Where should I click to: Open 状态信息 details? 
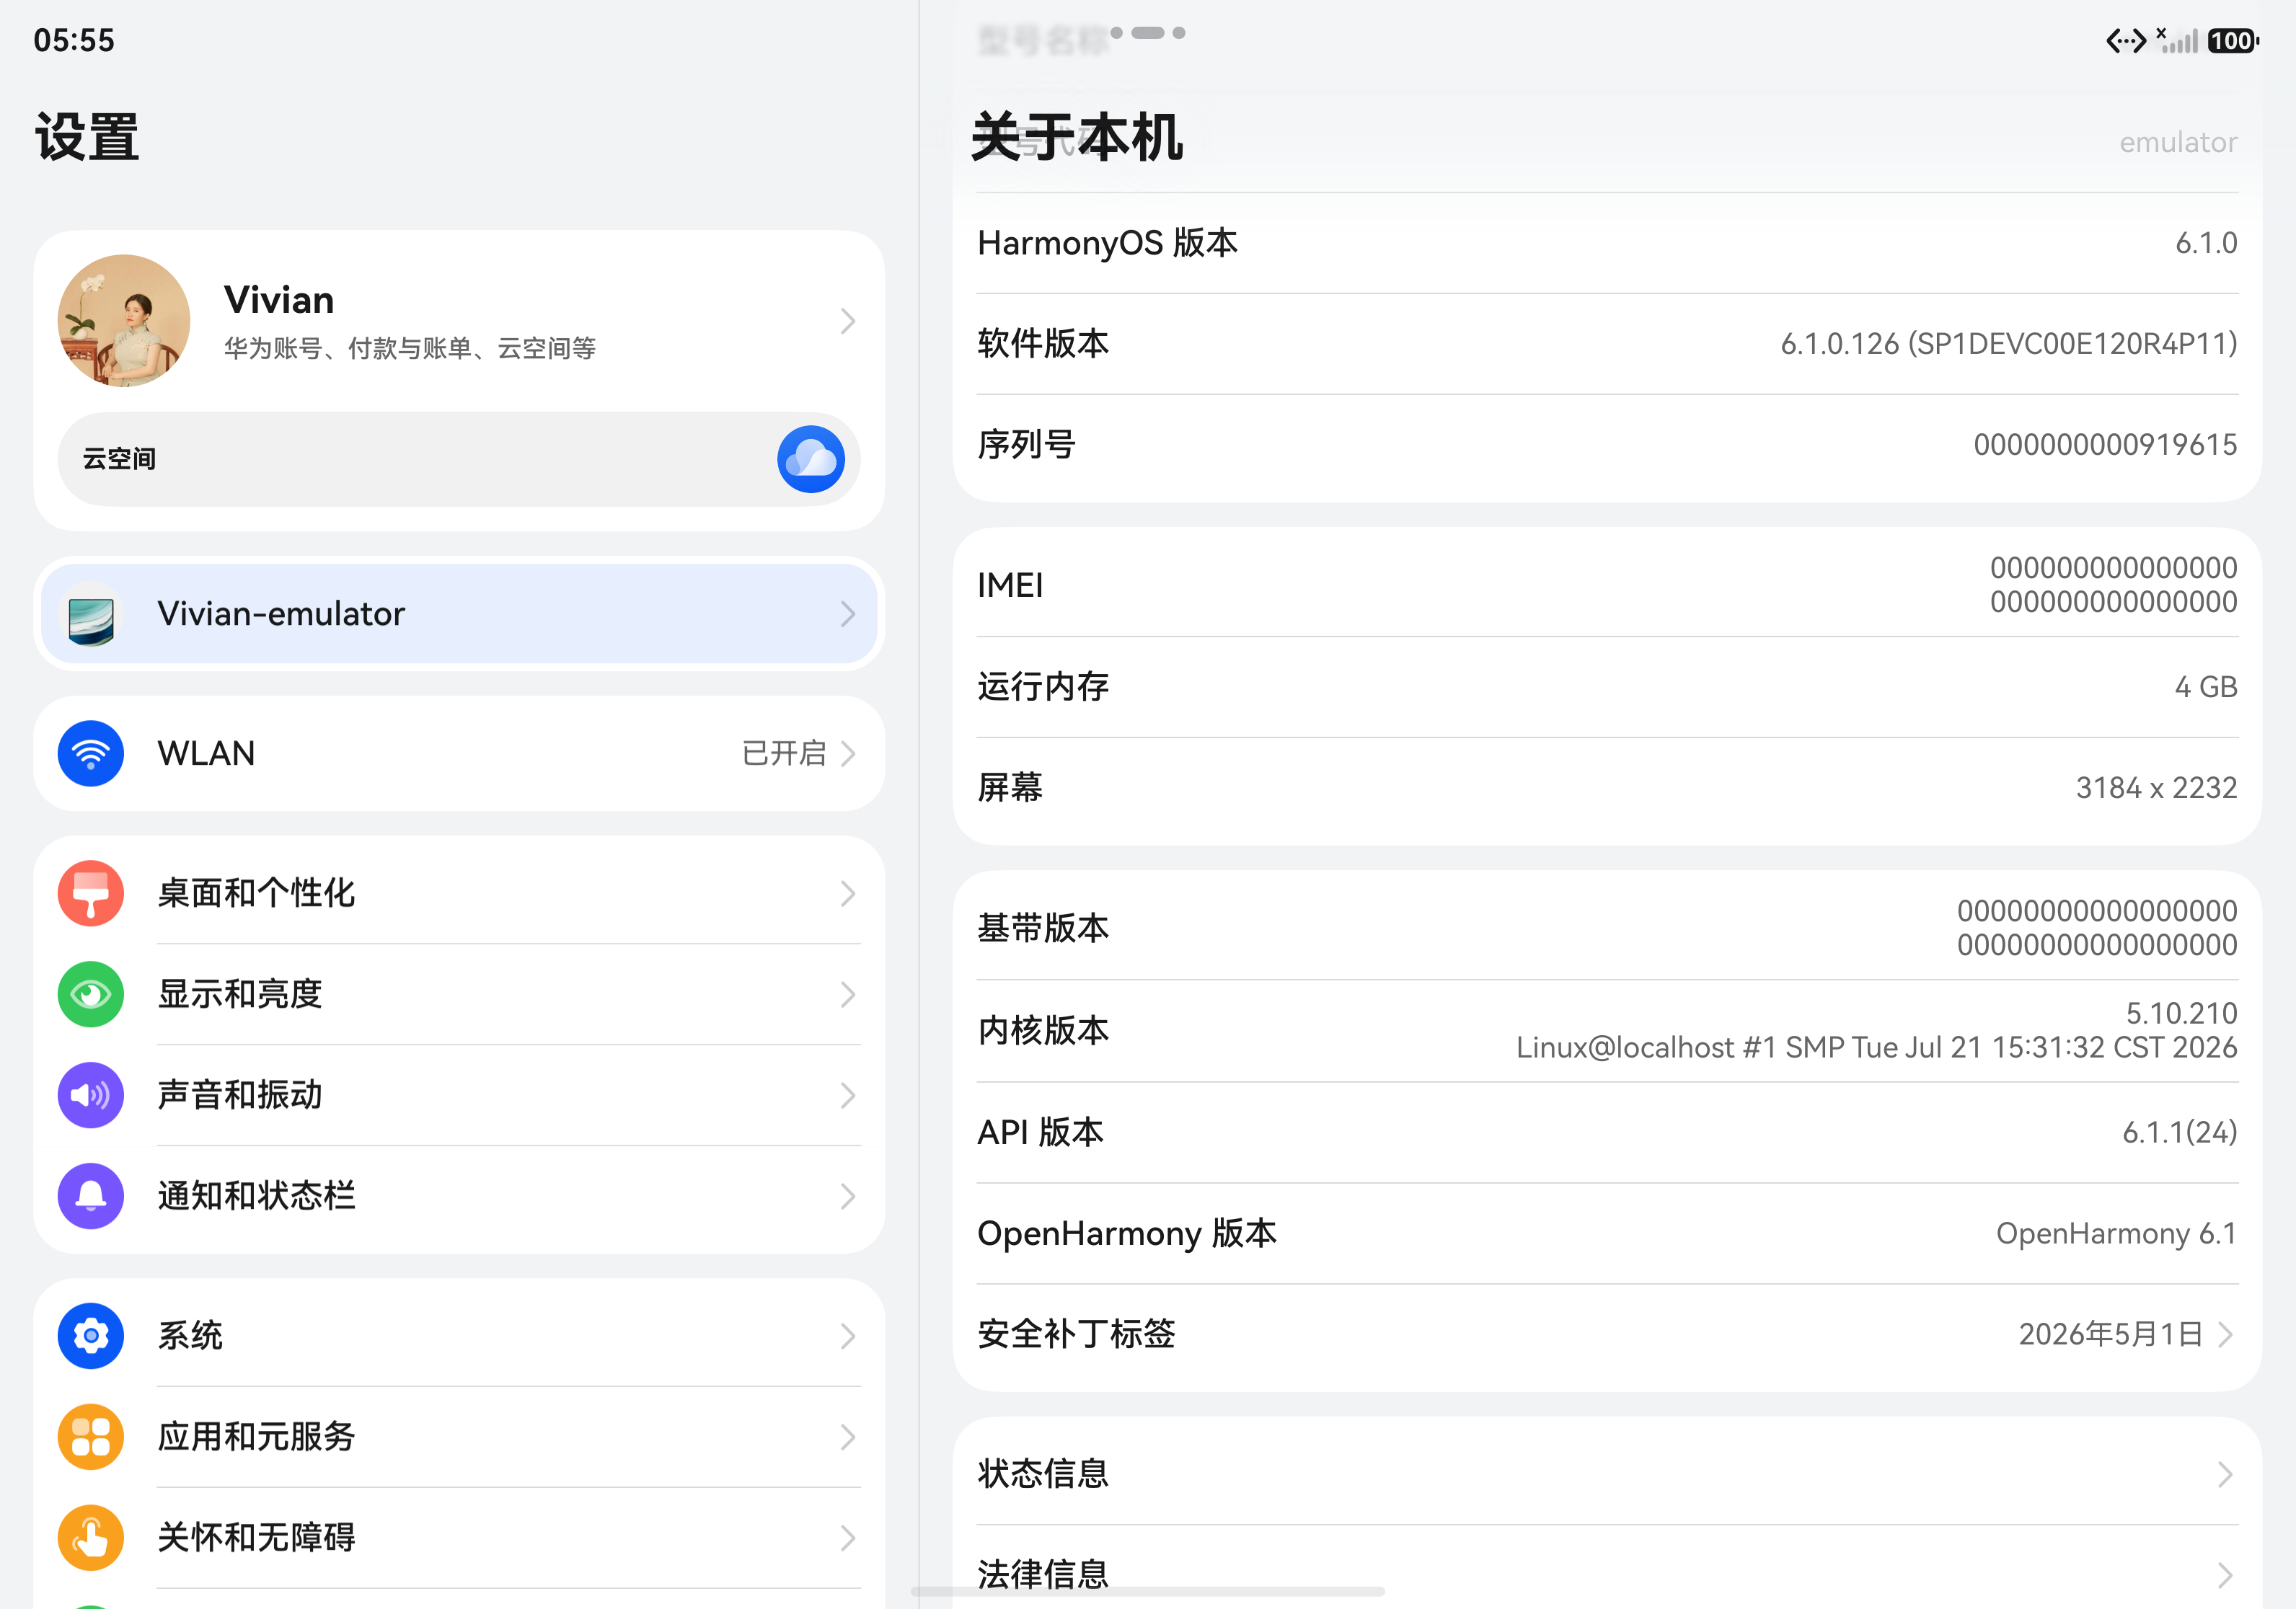point(1607,1474)
